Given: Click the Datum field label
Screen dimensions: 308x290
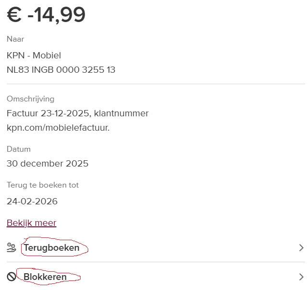Looking at the screenshot, I should 19,149.
